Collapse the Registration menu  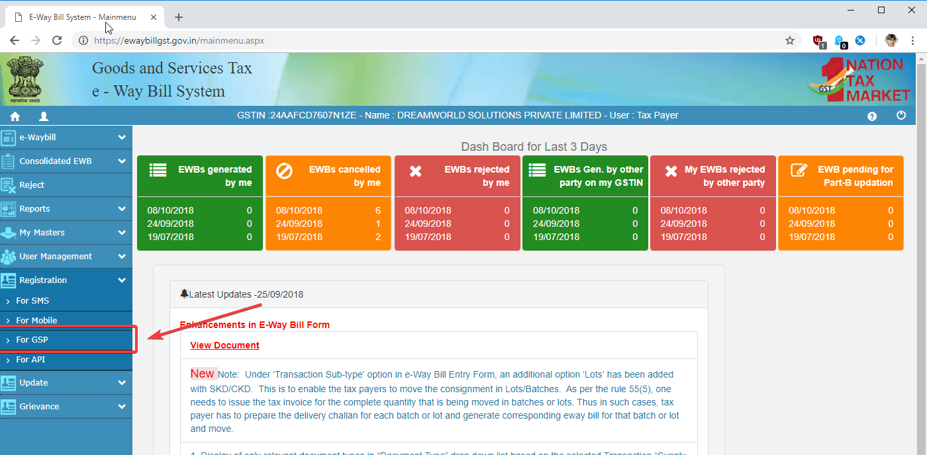click(x=121, y=280)
